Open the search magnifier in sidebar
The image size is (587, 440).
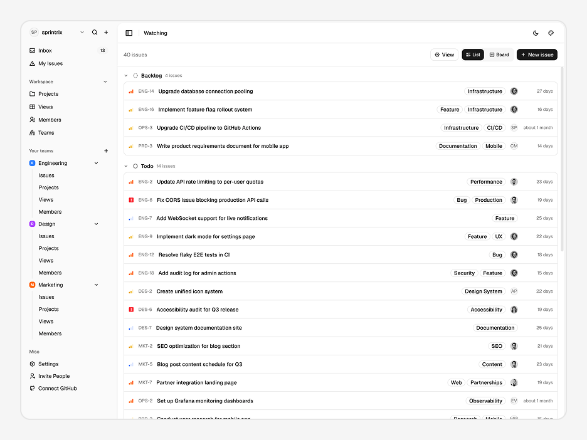pyautogui.click(x=95, y=32)
